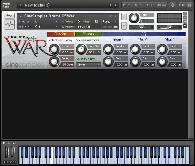The image size is (195, 166).
Task: Switch to rack page 49-64
Action: point(161,5)
